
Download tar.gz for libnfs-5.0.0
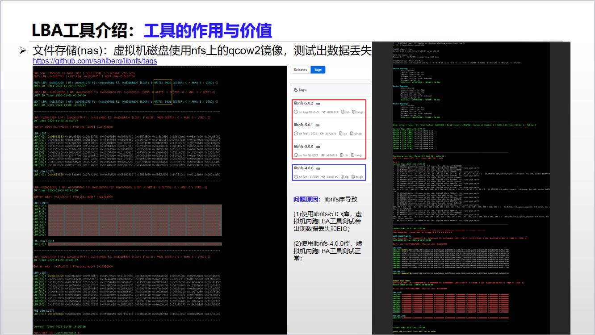[357, 155]
